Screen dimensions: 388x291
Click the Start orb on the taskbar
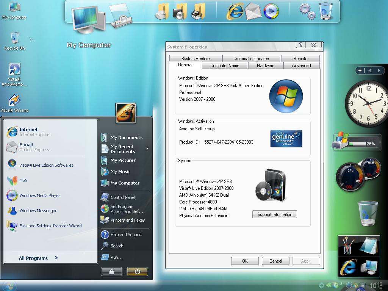click(9, 286)
